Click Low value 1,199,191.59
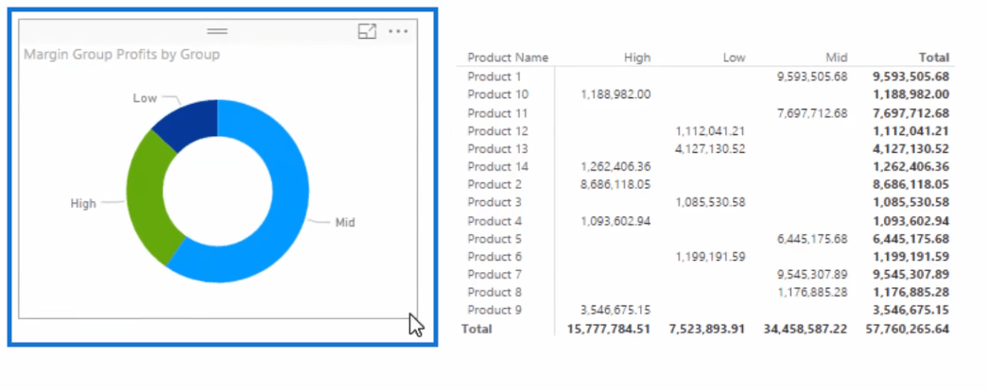Image resolution: width=988 pixels, height=390 pixels. 710,257
